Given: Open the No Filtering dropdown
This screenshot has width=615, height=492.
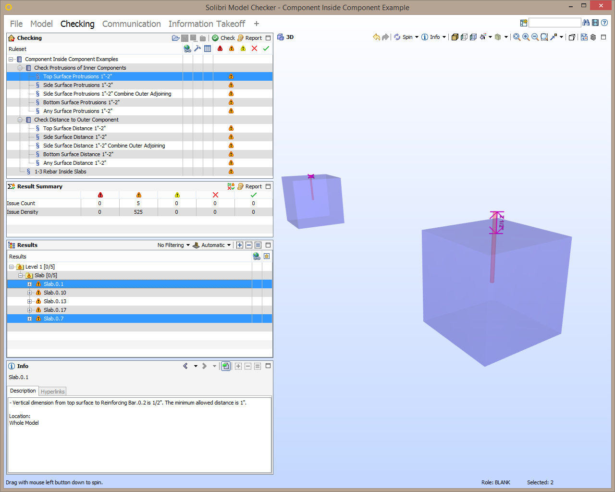Looking at the screenshot, I should pyautogui.click(x=173, y=245).
